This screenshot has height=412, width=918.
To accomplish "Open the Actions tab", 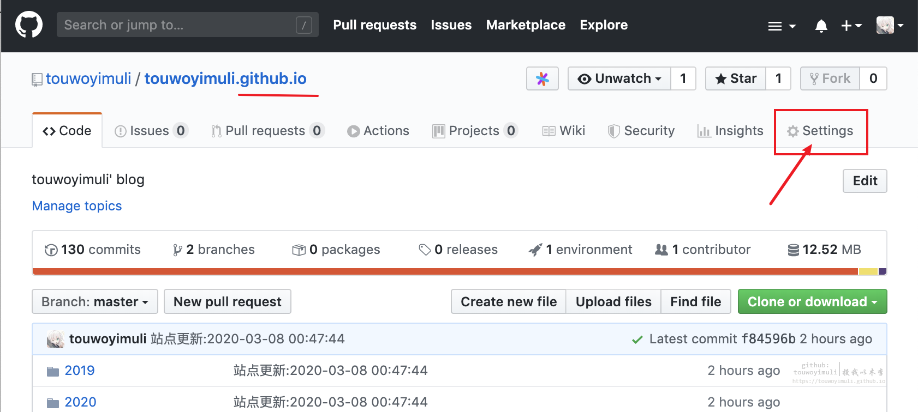I will [378, 131].
